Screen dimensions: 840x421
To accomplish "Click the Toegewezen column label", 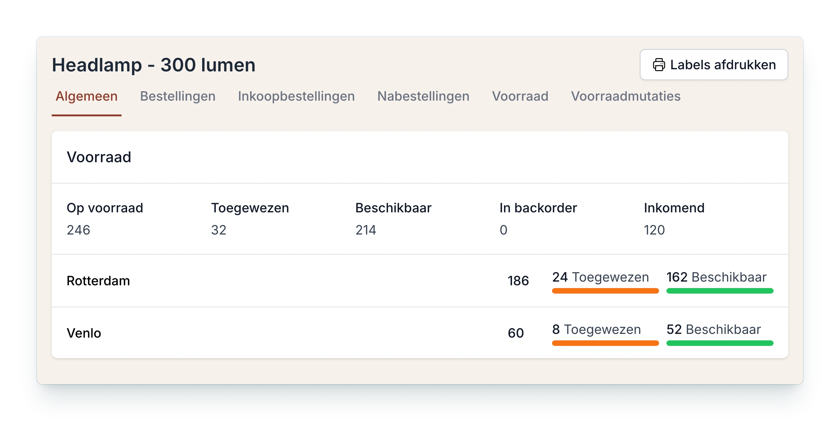I will (x=250, y=208).
